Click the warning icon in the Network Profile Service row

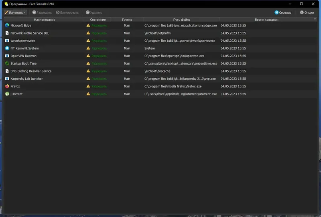[x=88, y=33]
